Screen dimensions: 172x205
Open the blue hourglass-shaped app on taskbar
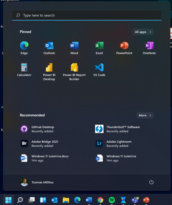point(123,200)
